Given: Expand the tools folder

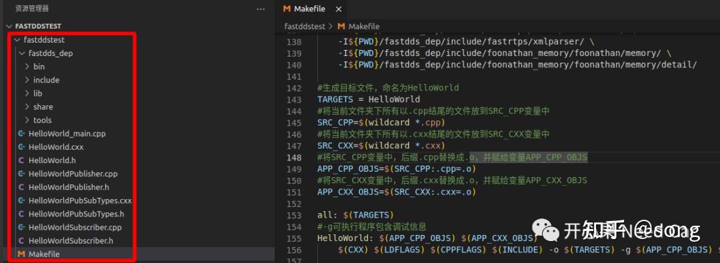Looking at the screenshot, I should (27, 121).
